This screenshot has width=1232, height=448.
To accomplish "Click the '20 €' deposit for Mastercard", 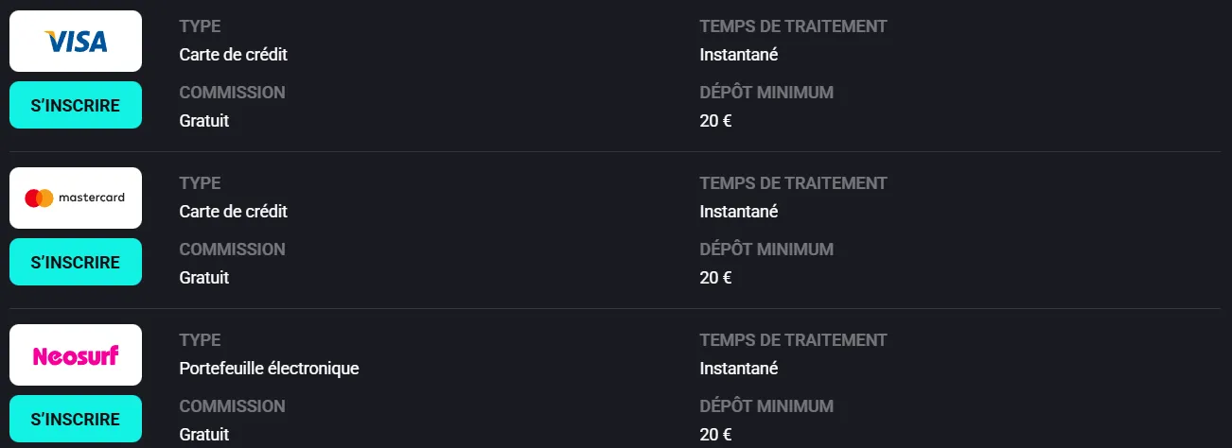I will pyautogui.click(x=715, y=278).
